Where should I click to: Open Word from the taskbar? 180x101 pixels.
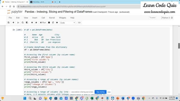tap(123, 98)
